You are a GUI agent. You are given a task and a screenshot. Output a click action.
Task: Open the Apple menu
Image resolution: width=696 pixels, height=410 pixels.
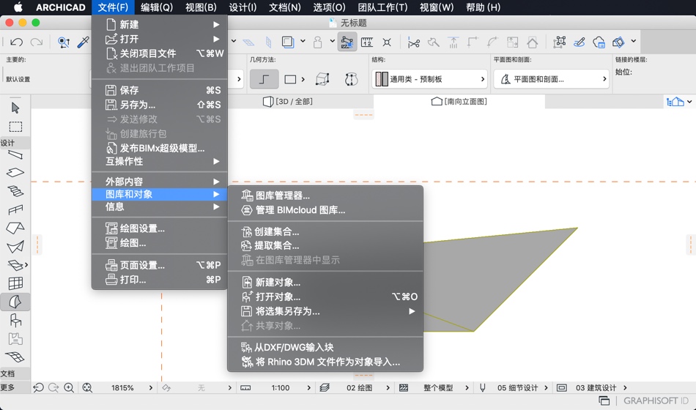pos(18,7)
